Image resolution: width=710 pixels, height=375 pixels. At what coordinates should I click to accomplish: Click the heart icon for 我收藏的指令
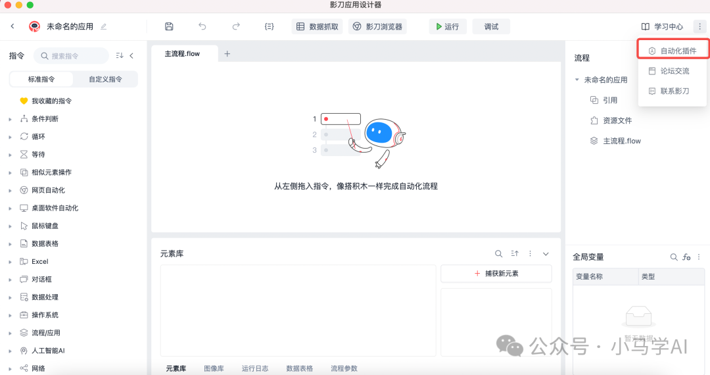24,101
